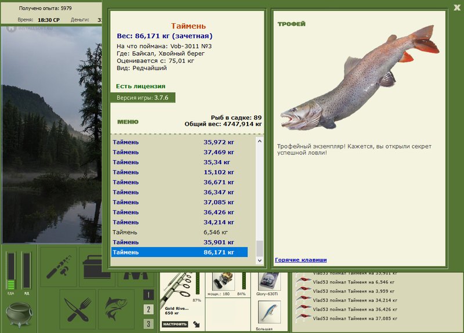
Task: Click На что поймана: Vob-3011 №3
Action: coord(164,46)
